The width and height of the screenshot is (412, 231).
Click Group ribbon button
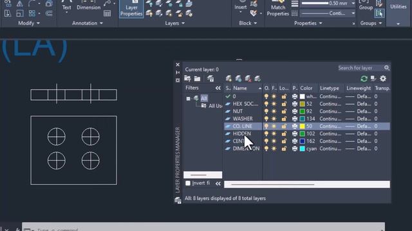click(x=366, y=6)
